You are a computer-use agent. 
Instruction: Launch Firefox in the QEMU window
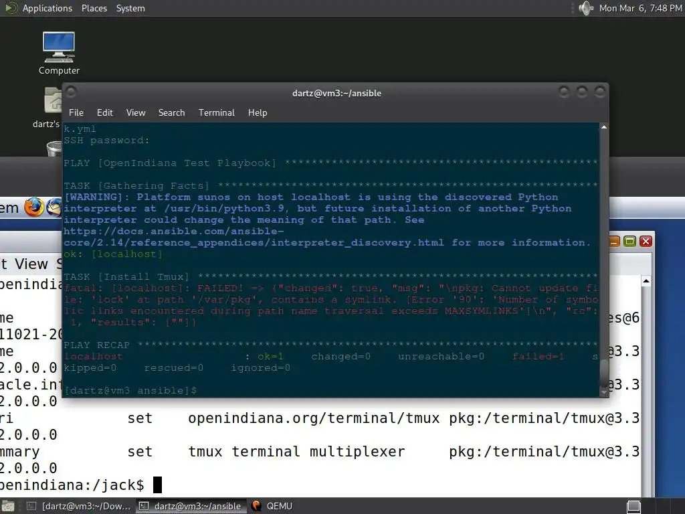click(34, 207)
